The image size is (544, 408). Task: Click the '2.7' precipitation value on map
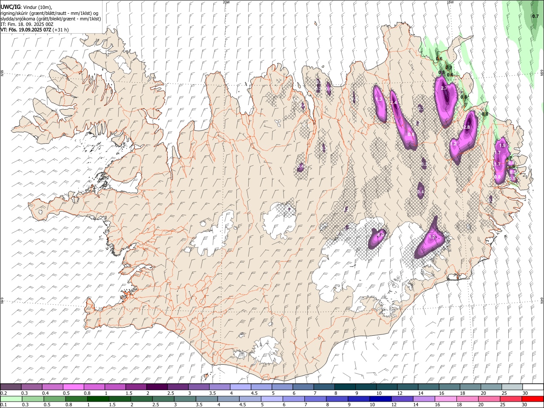(x=444, y=88)
